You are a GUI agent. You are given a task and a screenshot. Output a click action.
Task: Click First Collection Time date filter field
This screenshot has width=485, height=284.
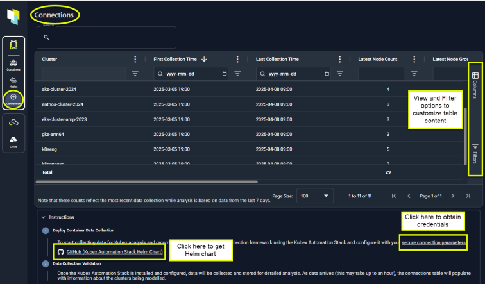click(x=191, y=74)
